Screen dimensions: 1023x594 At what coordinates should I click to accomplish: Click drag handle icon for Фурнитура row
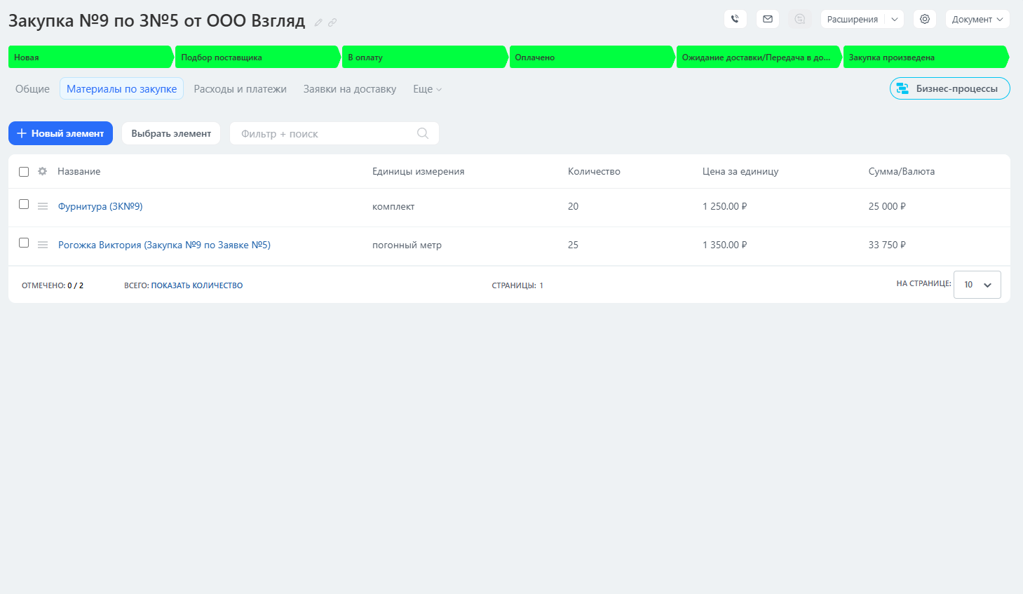pyautogui.click(x=43, y=206)
